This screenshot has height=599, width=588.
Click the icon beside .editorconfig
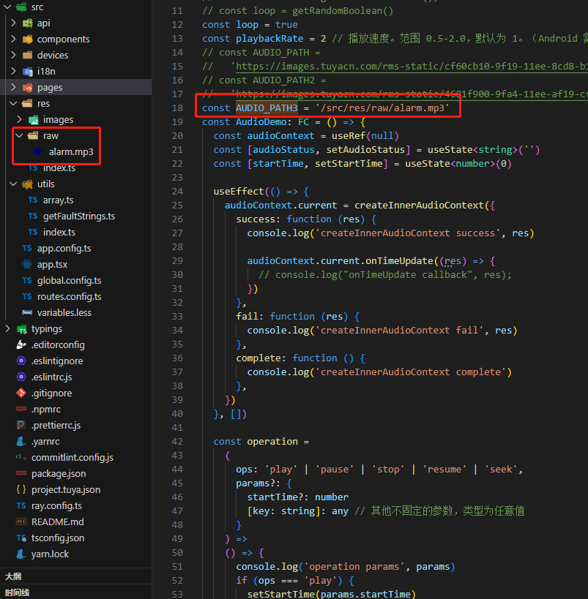[x=21, y=345]
